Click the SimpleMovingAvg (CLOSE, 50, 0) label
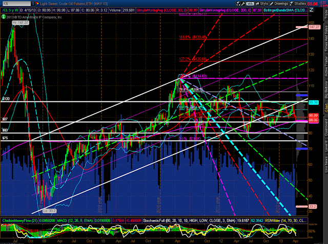The width and height of the screenshot is (328, 244). 162,10
